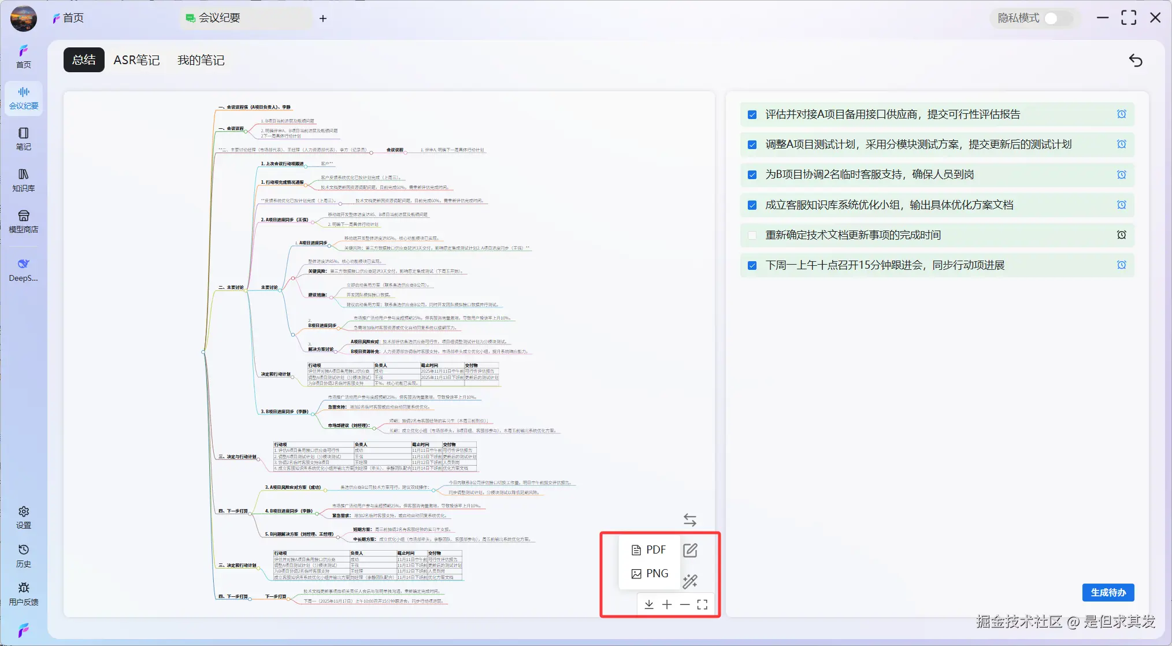The width and height of the screenshot is (1172, 646).
Task: Open a new tab with the plus button
Action: (323, 18)
